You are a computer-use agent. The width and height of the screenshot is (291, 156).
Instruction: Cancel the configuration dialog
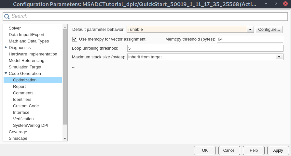coord(229,150)
